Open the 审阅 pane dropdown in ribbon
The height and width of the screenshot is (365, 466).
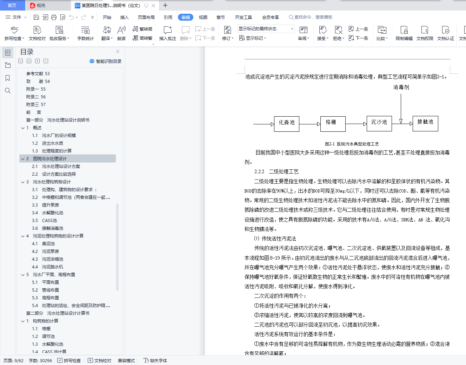pyautogui.click(x=308, y=39)
